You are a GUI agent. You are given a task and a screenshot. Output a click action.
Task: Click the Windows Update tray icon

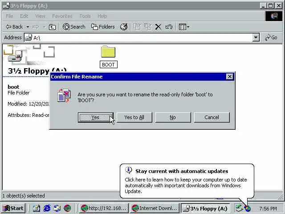click(x=248, y=209)
